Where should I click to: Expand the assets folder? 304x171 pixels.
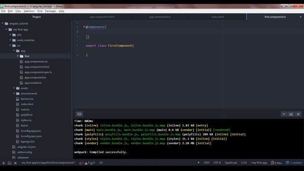coord(14,88)
